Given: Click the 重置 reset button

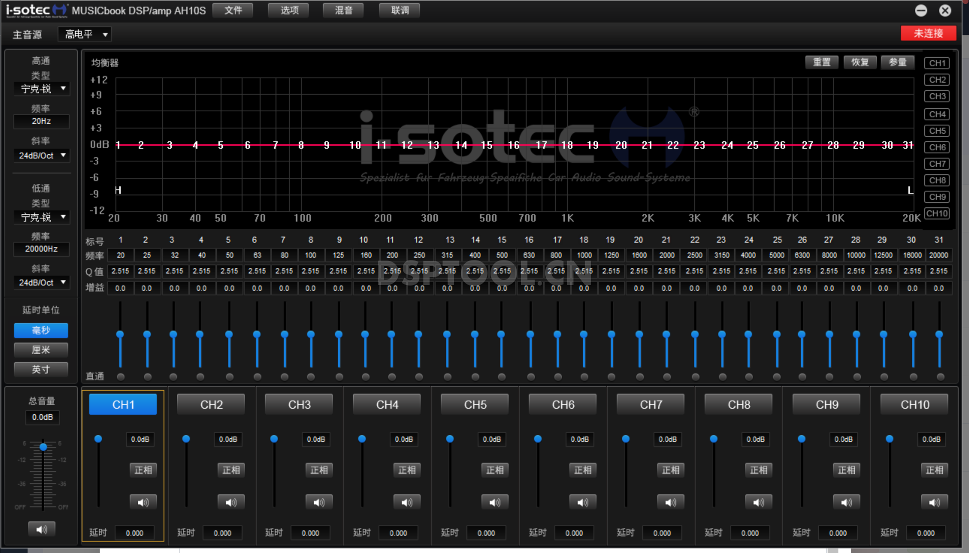Looking at the screenshot, I should (x=821, y=62).
